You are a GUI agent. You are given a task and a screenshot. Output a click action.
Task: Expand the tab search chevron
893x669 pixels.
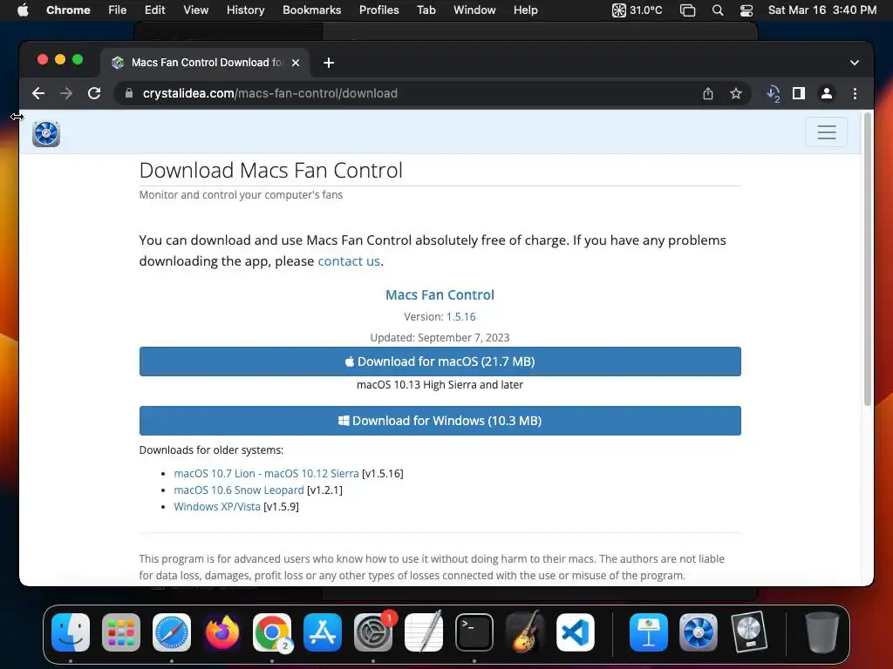[x=855, y=63]
